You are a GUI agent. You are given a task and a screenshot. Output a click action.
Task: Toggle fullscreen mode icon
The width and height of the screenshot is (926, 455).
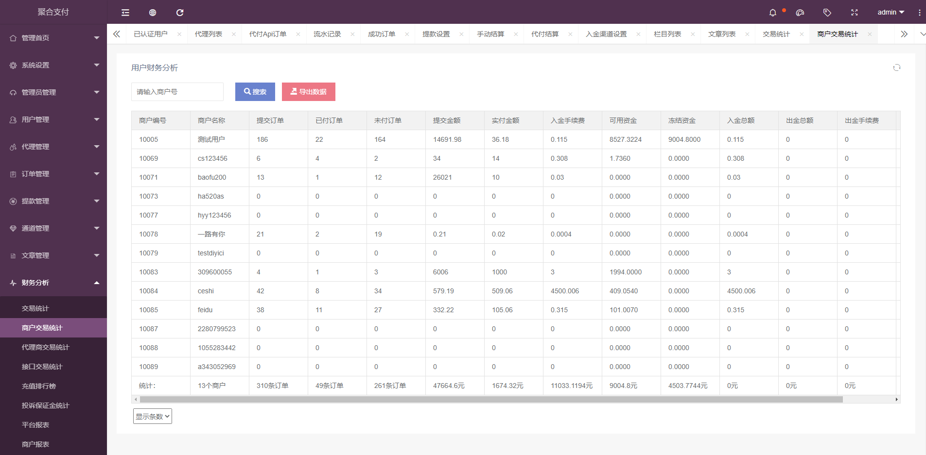pos(855,13)
